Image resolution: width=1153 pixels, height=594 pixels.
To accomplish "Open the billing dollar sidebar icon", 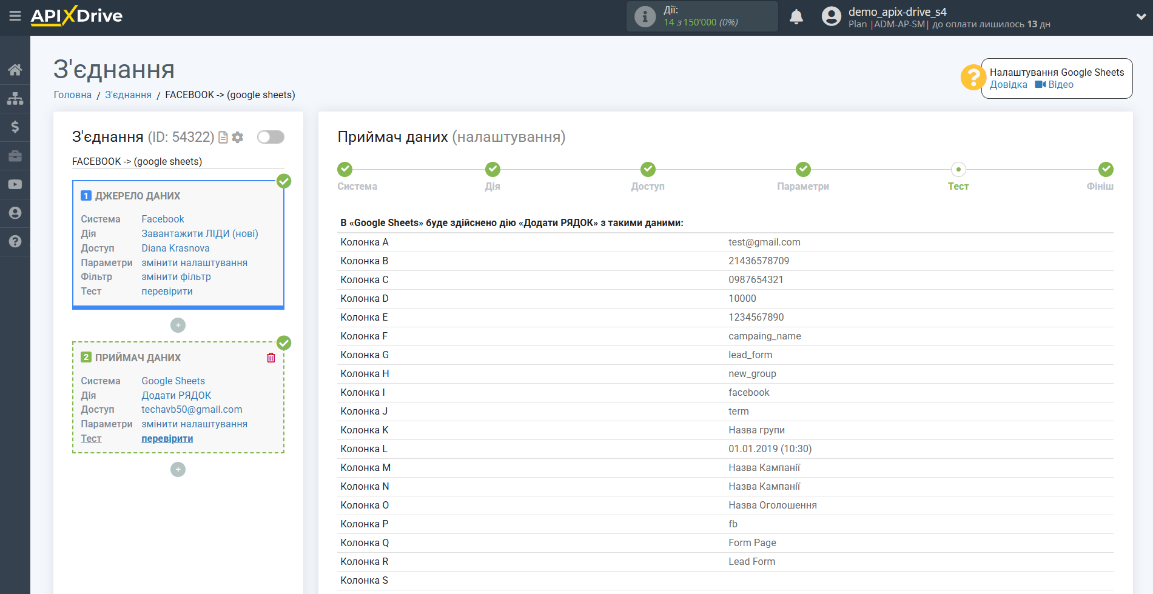I will 15,127.
